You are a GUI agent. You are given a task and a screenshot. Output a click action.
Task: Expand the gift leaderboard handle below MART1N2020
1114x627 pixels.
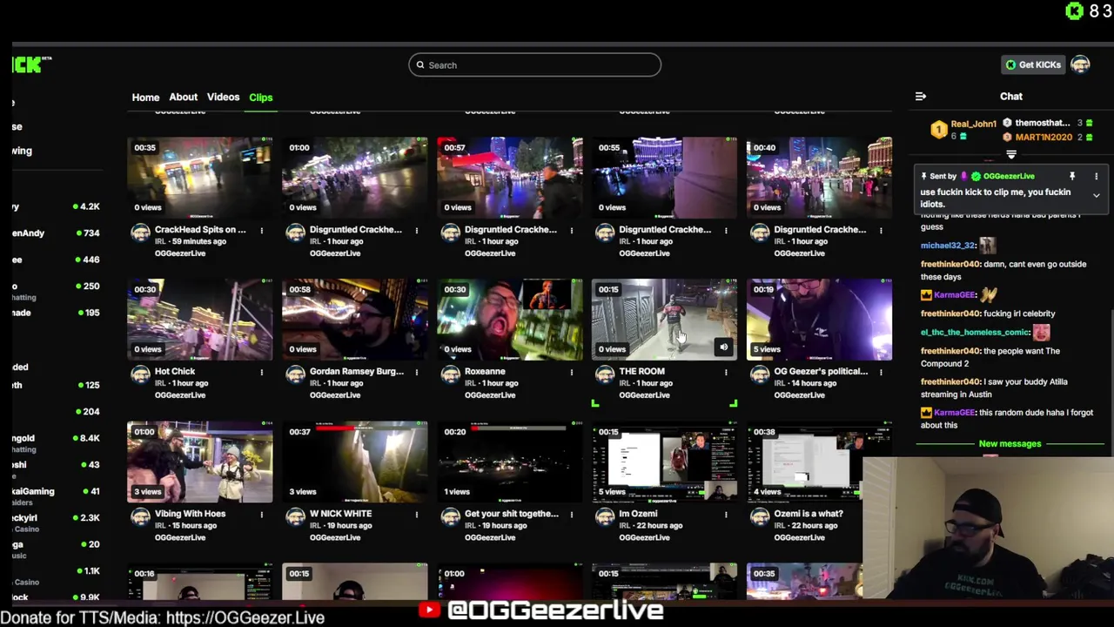point(1011,154)
